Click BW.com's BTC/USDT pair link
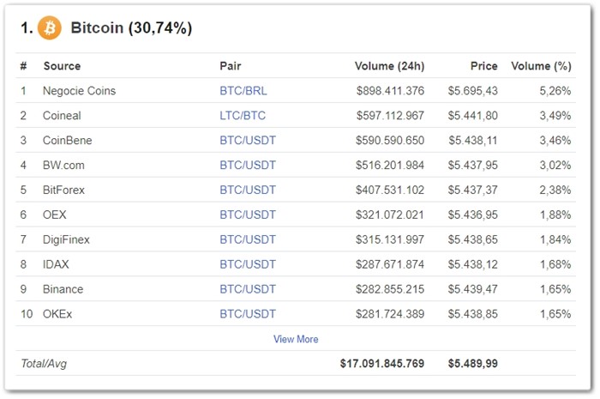The height and width of the screenshot is (399, 600). click(x=248, y=166)
